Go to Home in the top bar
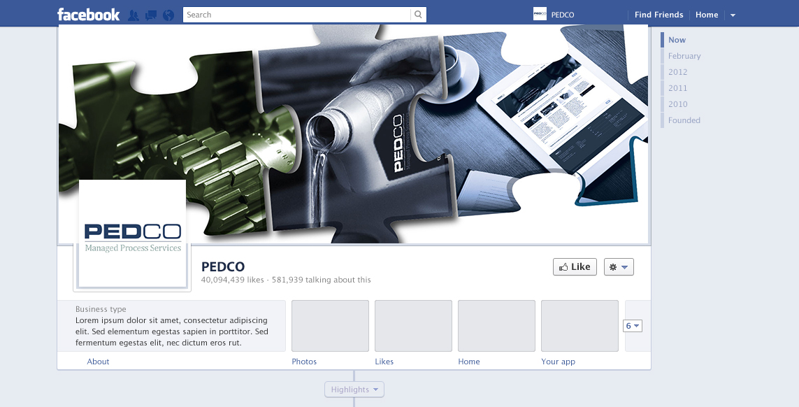Screen dimensions: 799x407 707,15
